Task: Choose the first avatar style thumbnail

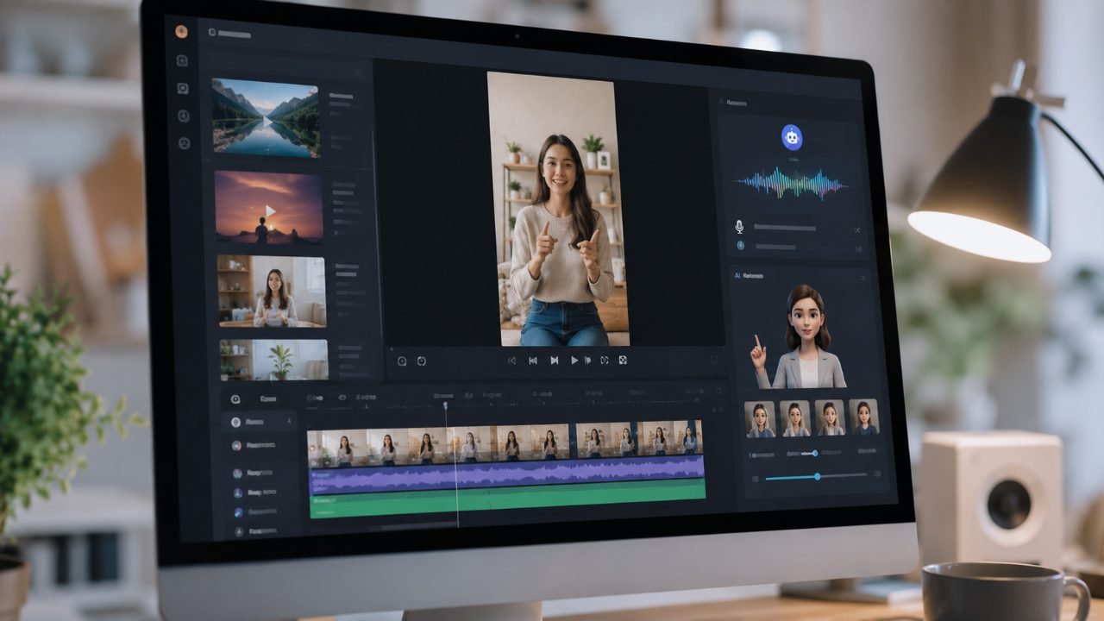Action: coord(760,418)
